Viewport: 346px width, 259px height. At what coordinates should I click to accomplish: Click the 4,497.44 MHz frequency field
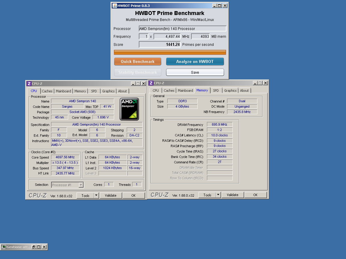[x=167, y=37]
